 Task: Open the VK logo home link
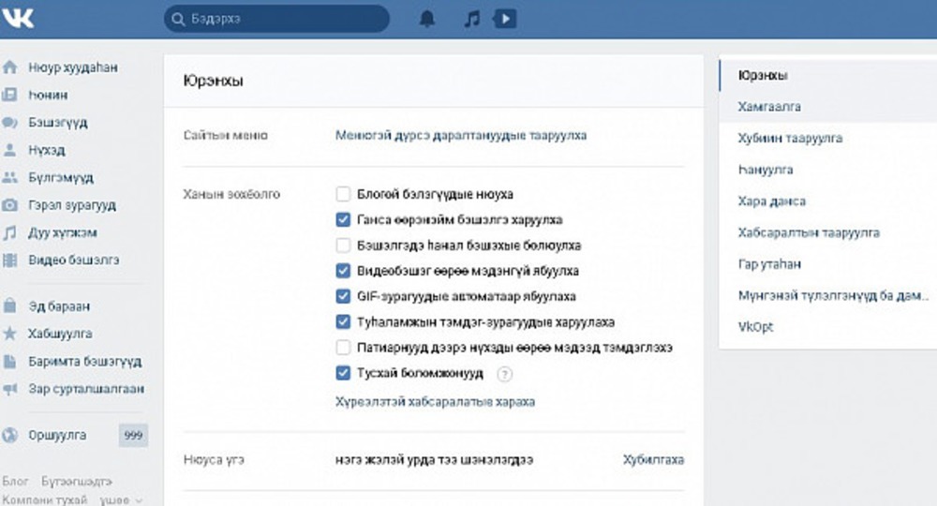[17, 19]
